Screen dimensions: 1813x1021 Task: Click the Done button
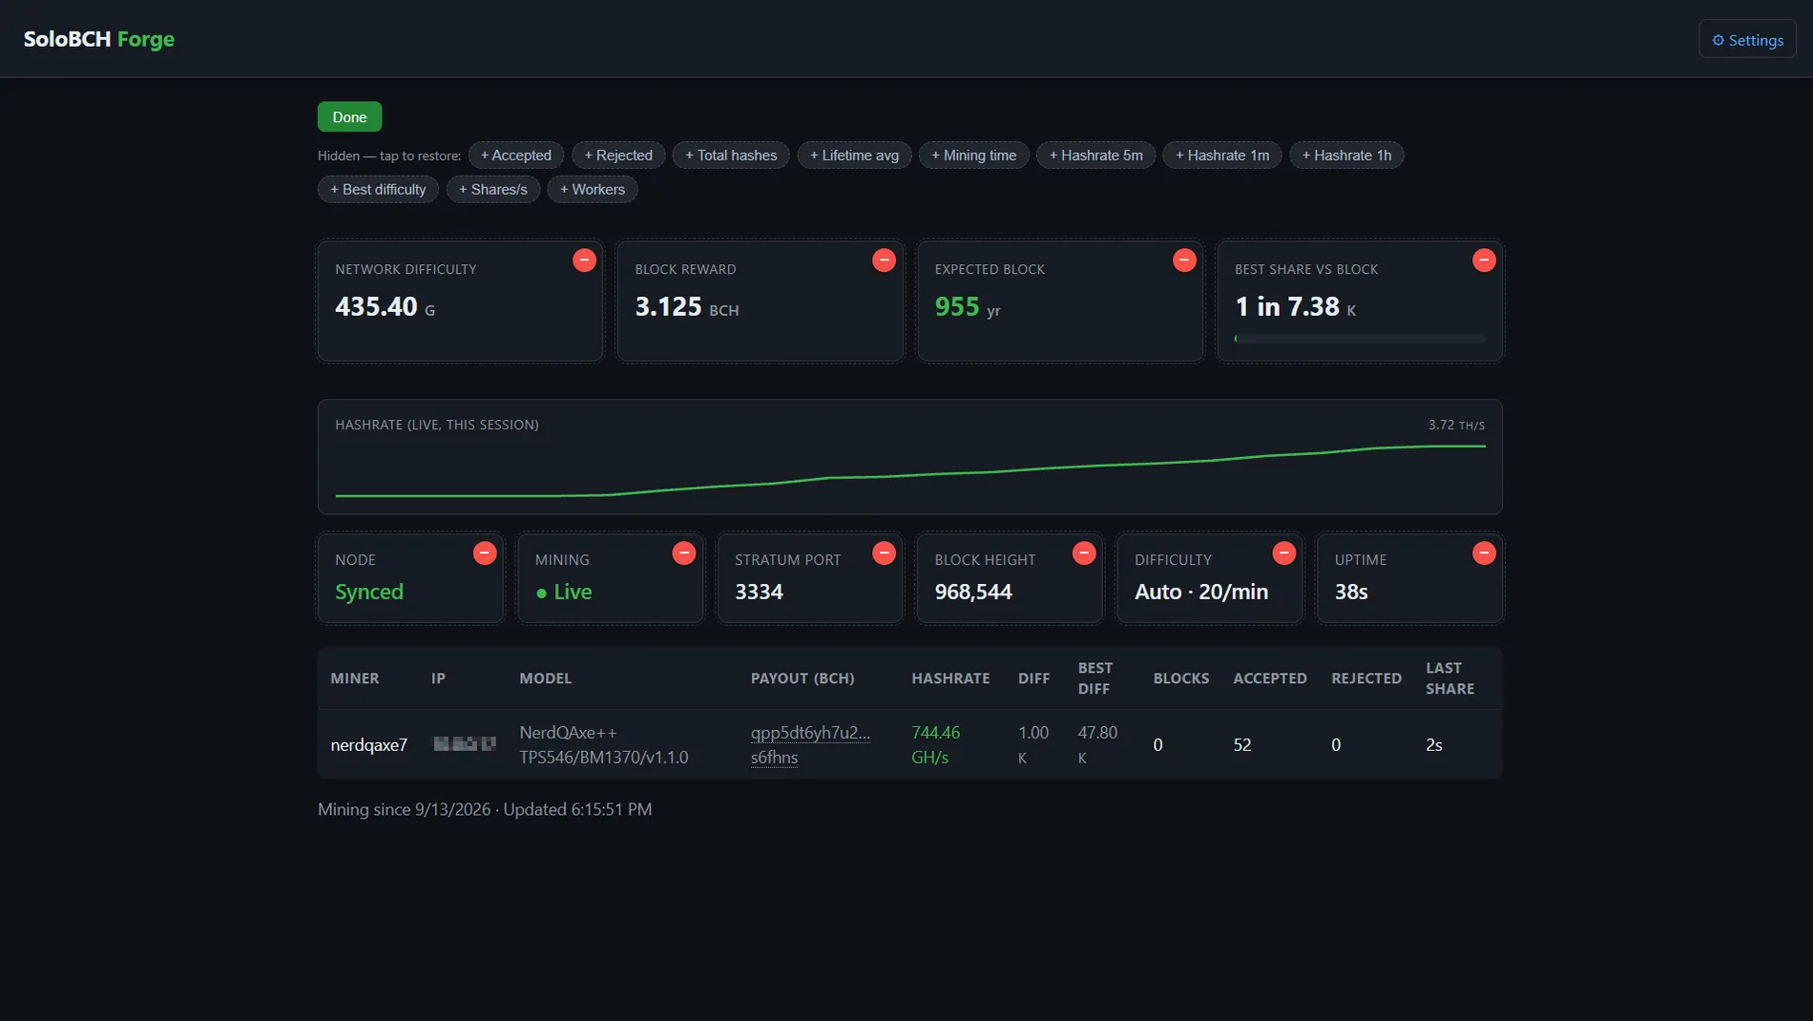[x=349, y=116]
